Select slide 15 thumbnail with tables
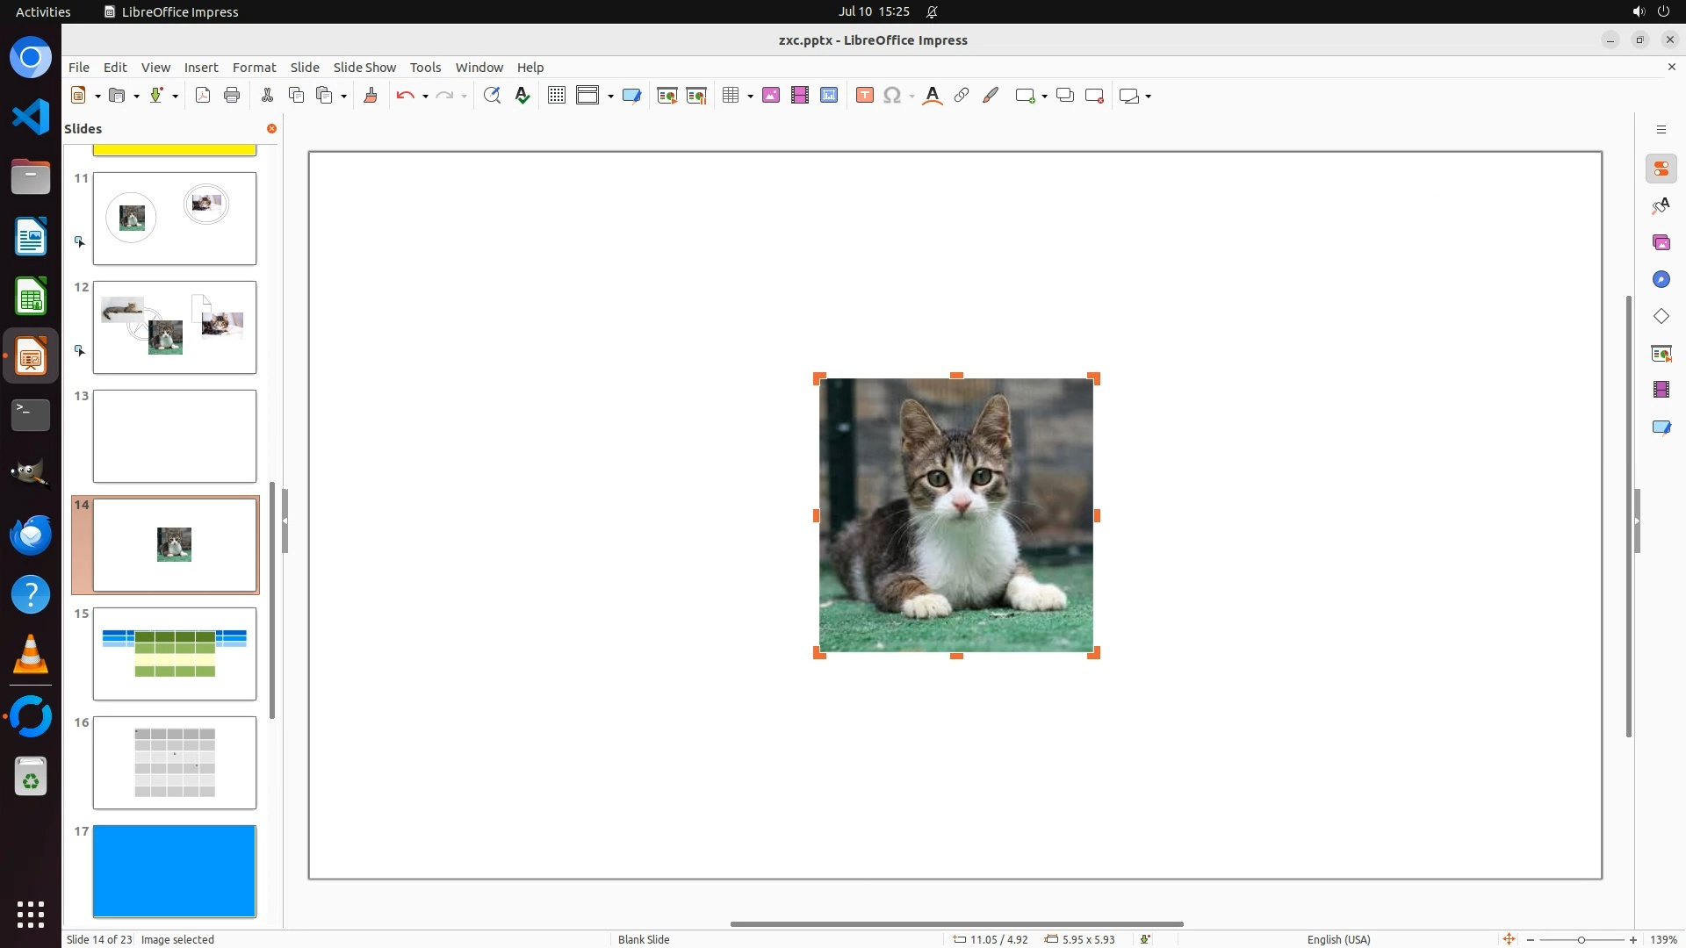Viewport: 1686px width, 948px height. click(175, 654)
